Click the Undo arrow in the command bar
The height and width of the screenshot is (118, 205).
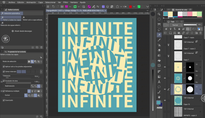click(53, 6)
